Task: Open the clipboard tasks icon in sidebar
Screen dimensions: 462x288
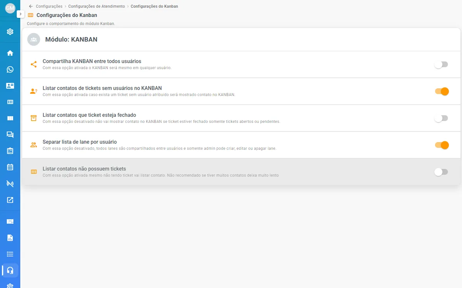Action: [10, 151]
